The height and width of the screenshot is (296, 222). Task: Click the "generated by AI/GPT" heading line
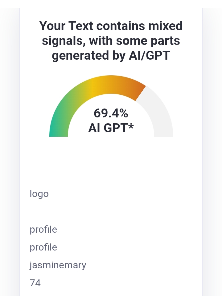click(111, 56)
